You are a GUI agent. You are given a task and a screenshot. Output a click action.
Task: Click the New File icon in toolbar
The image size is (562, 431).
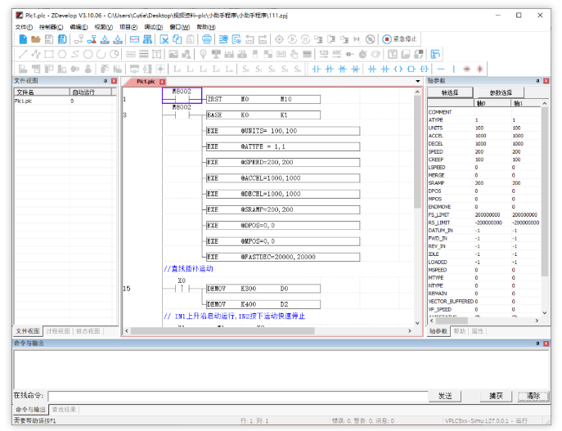pyautogui.click(x=23, y=39)
